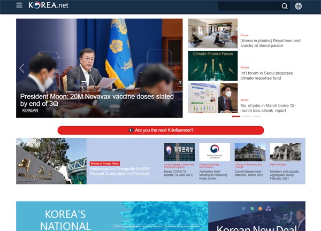Click the Korea Disease Control agency logo
This screenshot has width=321, height=231.
point(179,152)
